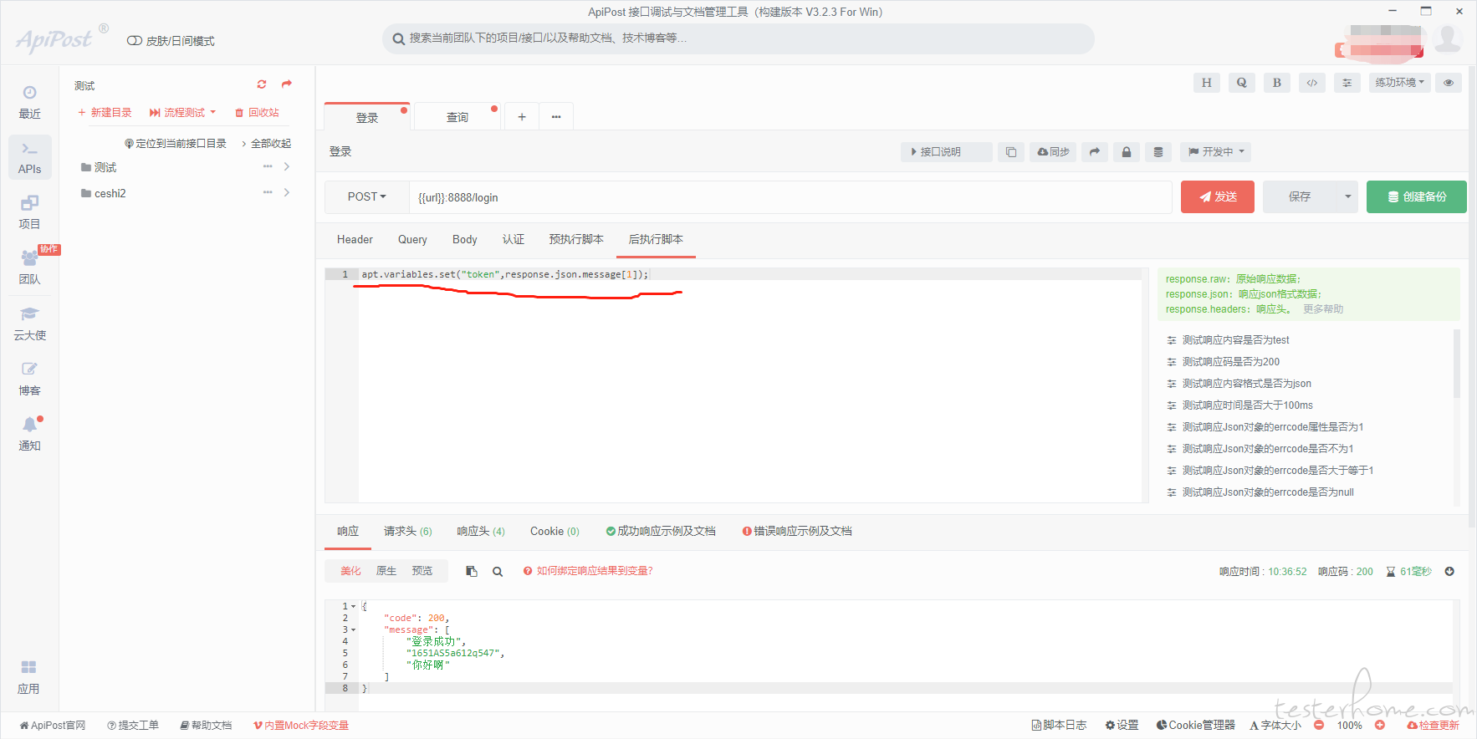
Task: Click the Q toolbar button
Action: click(x=1241, y=83)
